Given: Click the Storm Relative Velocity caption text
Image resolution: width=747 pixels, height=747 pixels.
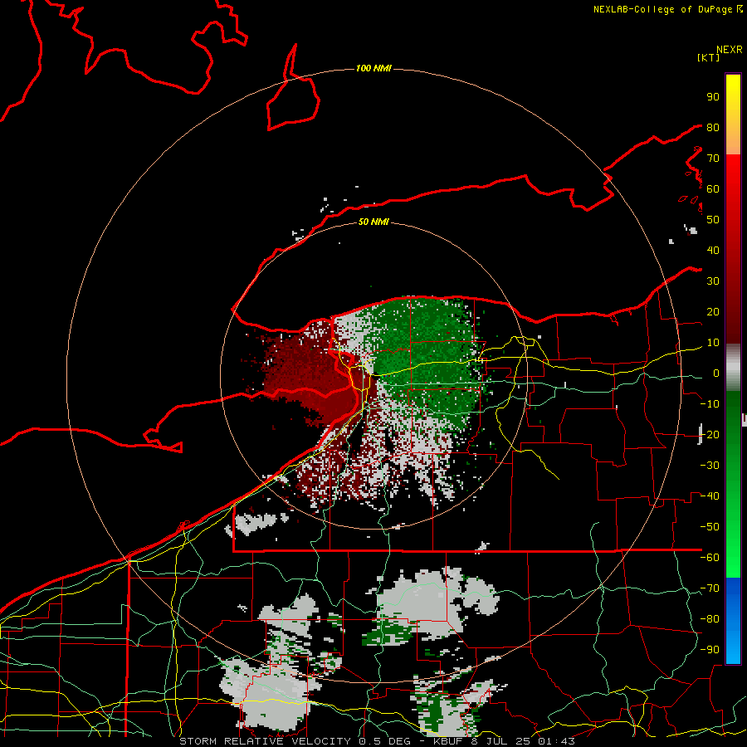Looking at the screenshot, I should [x=266, y=741].
